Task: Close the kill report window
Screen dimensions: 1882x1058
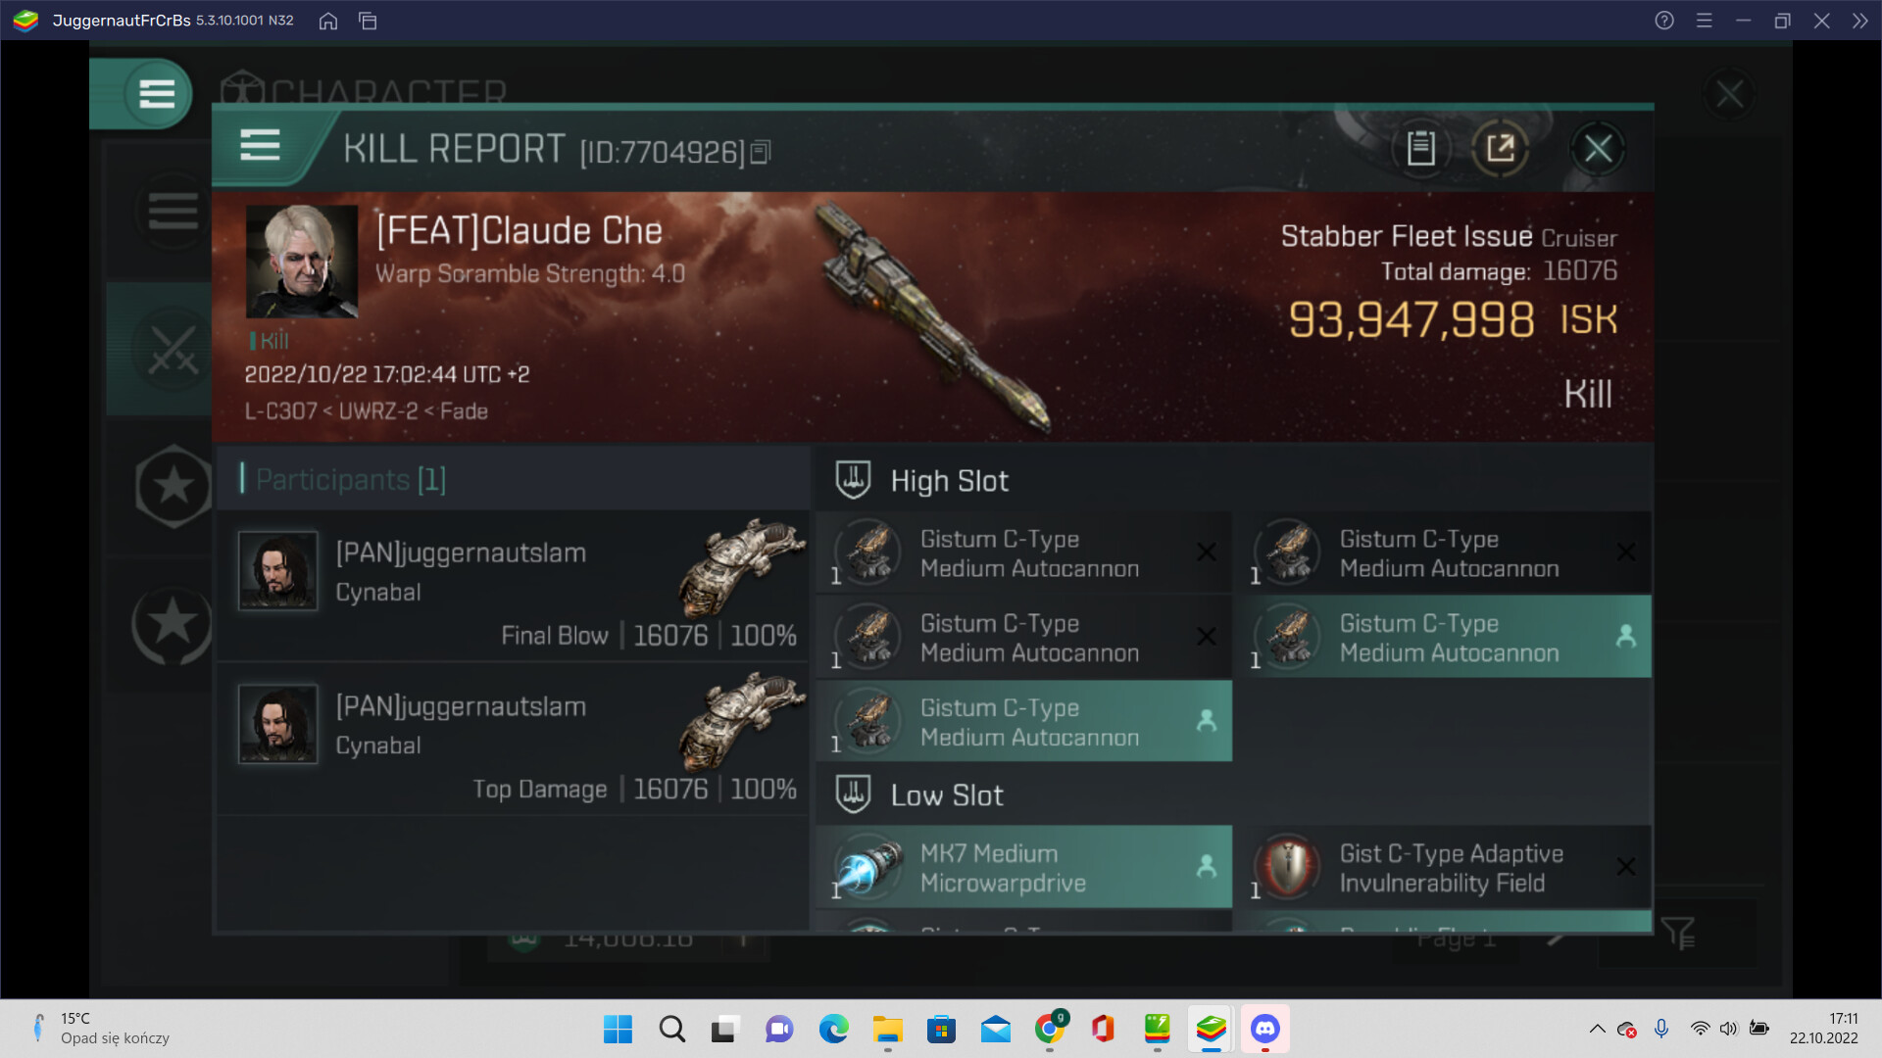Action: (1598, 149)
